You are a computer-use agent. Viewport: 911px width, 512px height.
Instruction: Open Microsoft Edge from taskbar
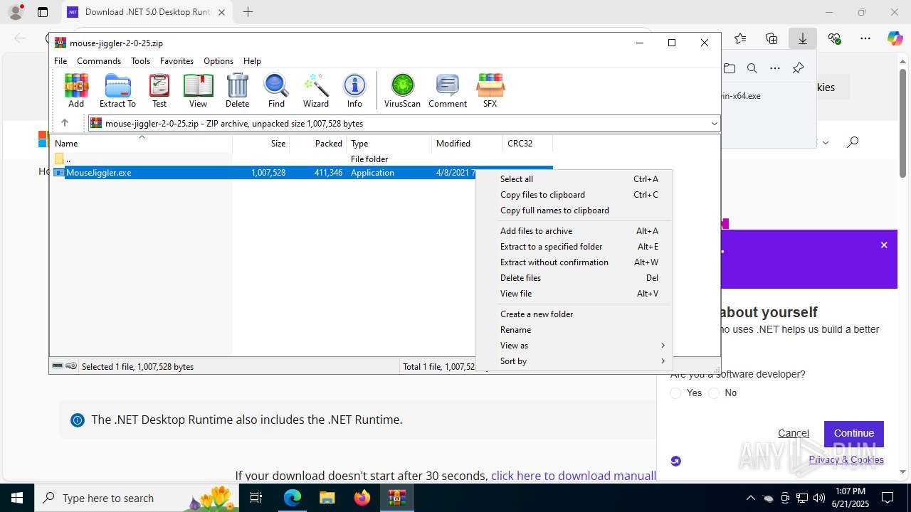click(293, 498)
